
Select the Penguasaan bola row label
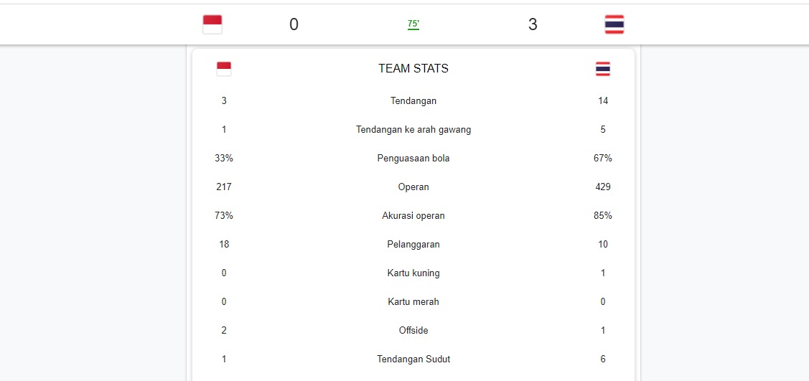(413, 159)
